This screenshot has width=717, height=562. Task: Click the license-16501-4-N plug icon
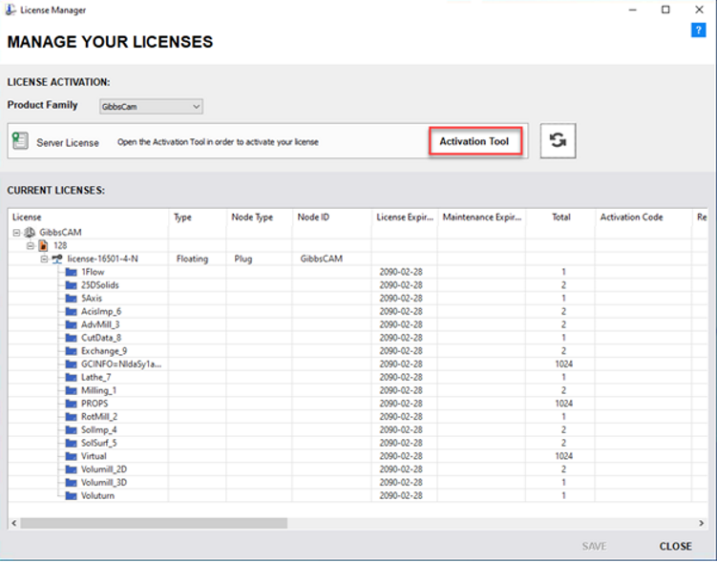[x=57, y=260]
